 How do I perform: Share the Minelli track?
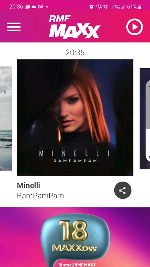[123, 190]
